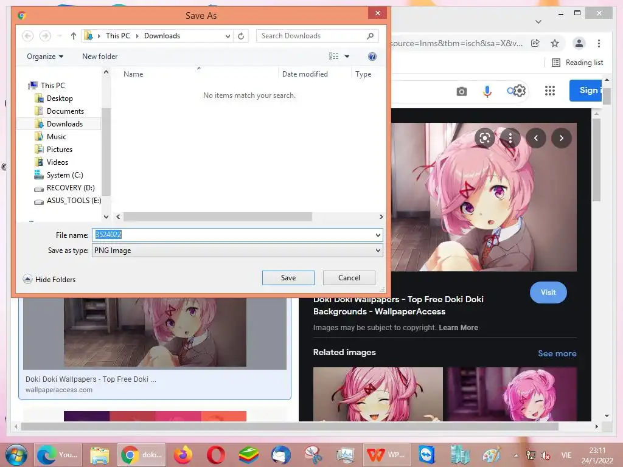
Task: Expand the address bar history dropdown
Action: (x=228, y=36)
